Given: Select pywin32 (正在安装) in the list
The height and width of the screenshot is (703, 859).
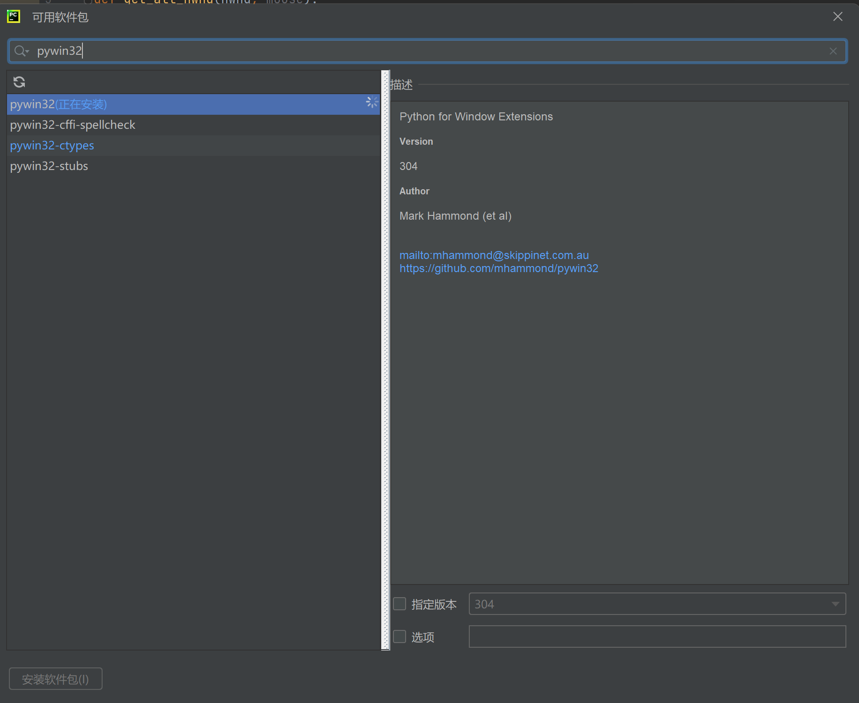Looking at the screenshot, I should (193, 104).
